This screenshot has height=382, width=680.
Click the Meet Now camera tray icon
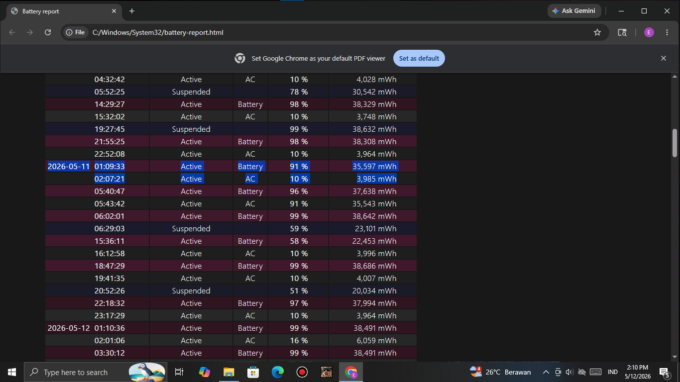point(558,372)
